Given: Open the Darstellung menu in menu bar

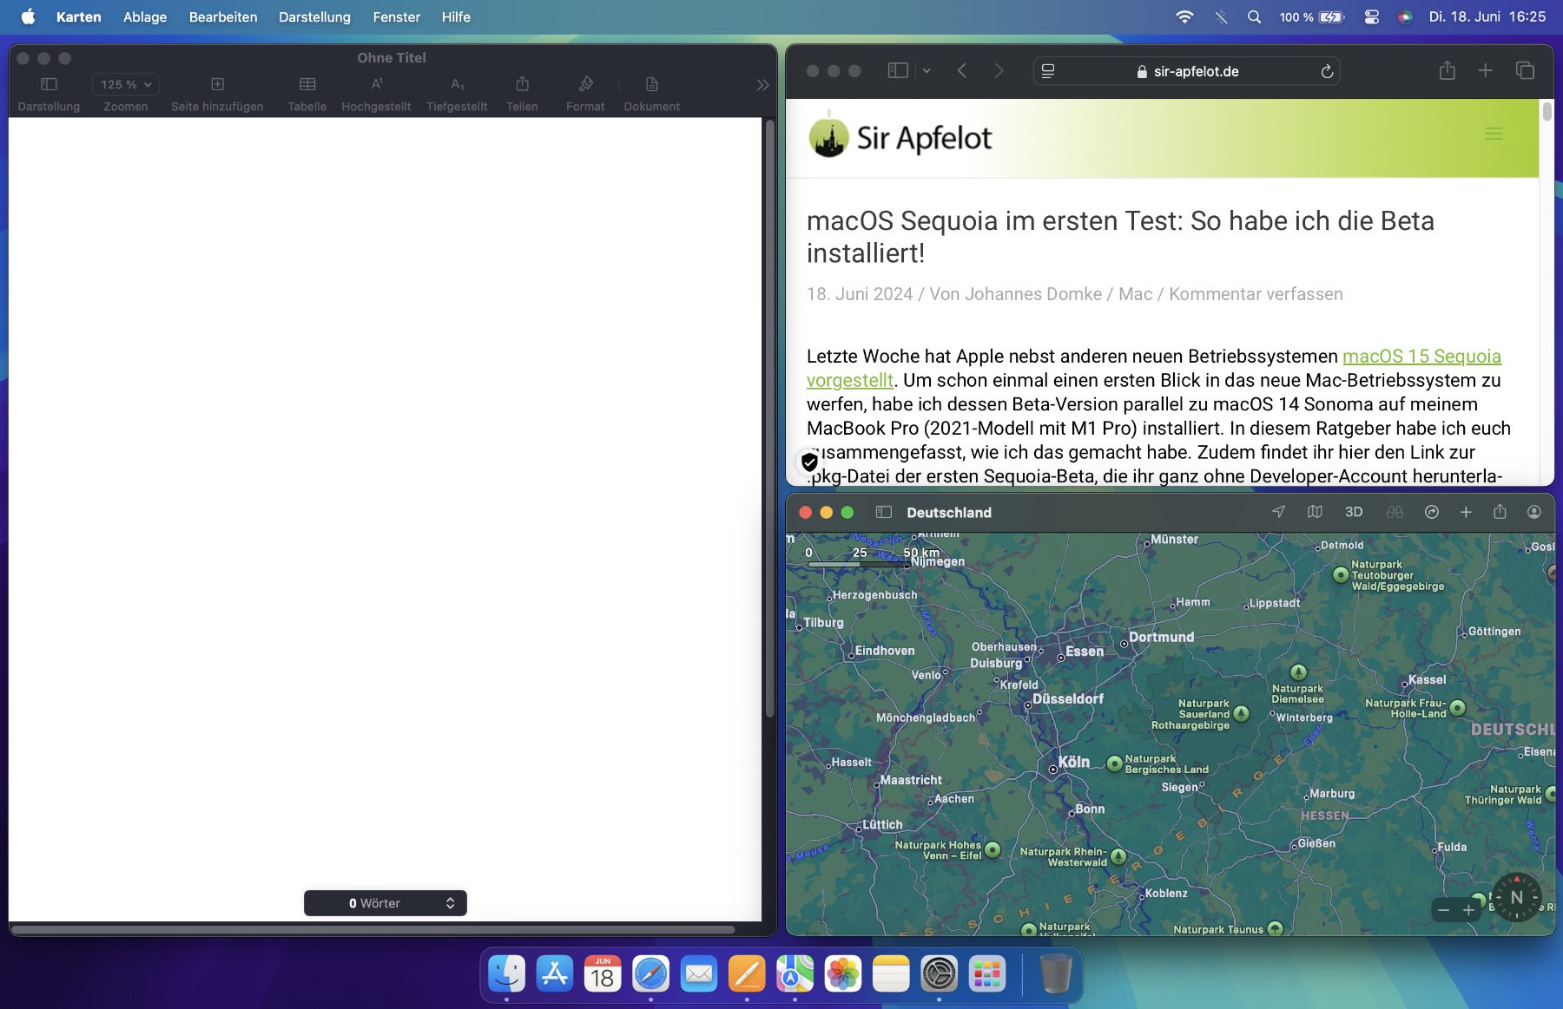Looking at the screenshot, I should click(x=314, y=16).
